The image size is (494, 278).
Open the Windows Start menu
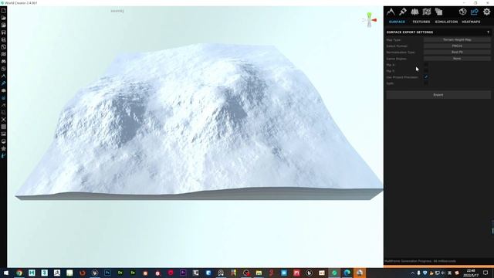pyautogui.click(x=6, y=273)
